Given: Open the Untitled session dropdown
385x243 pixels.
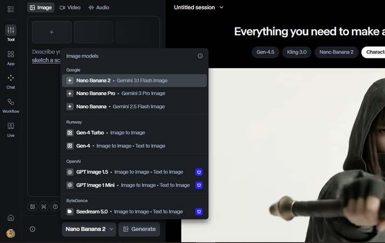Looking at the screenshot, I should point(198,8).
